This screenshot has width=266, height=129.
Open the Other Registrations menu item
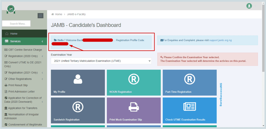[20, 79]
